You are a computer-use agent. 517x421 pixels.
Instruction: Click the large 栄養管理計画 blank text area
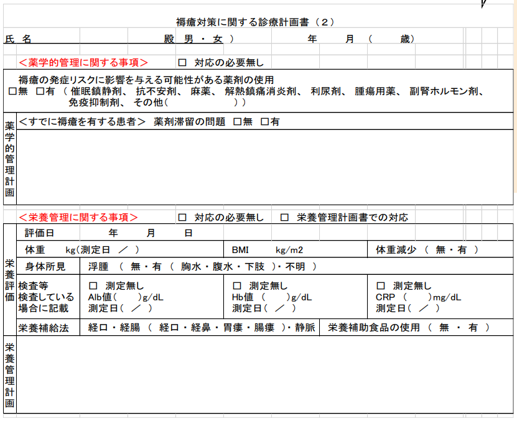pyautogui.click(x=264, y=373)
